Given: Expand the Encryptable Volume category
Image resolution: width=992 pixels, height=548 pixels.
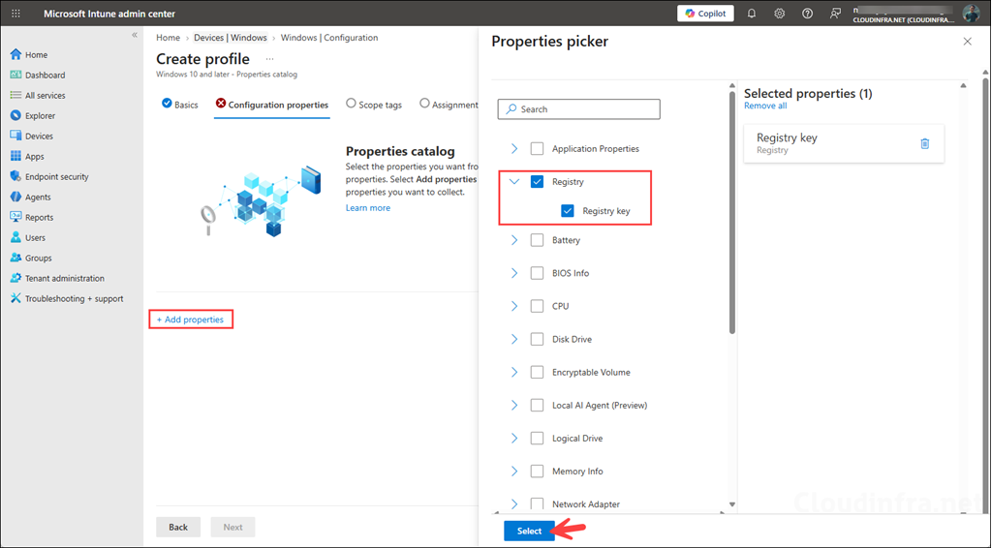Looking at the screenshot, I should coord(514,373).
